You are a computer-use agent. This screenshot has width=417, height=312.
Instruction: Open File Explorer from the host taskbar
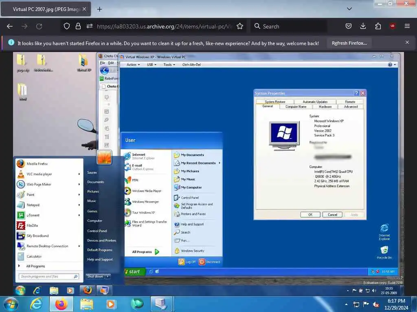(x=87, y=304)
